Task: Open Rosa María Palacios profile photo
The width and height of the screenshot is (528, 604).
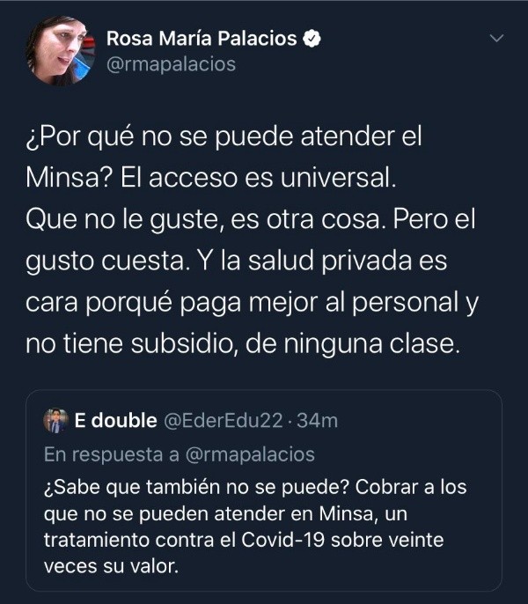Action: tap(61, 51)
